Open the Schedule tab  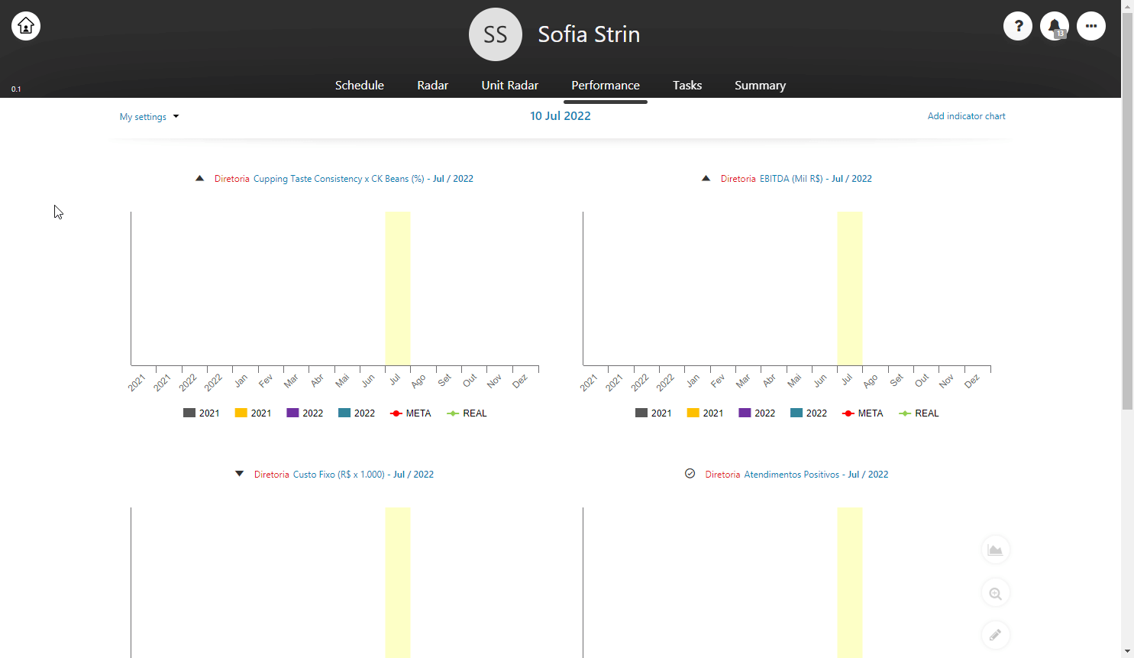pos(360,86)
